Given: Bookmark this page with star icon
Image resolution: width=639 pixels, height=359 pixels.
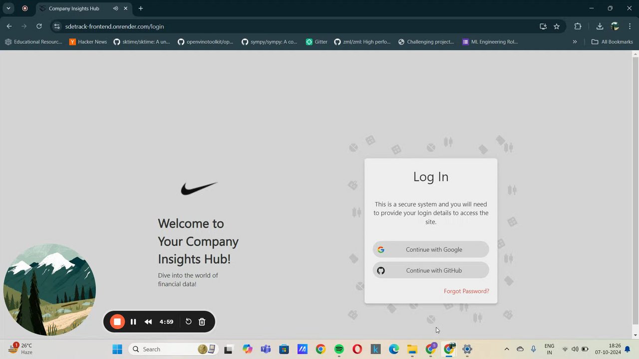Looking at the screenshot, I should [x=557, y=26].
